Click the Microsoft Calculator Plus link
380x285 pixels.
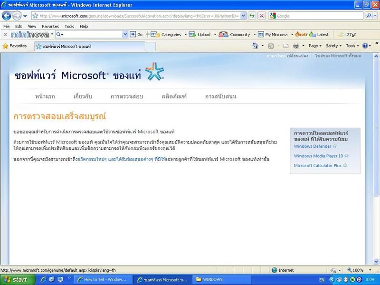[x=317, y=166]
